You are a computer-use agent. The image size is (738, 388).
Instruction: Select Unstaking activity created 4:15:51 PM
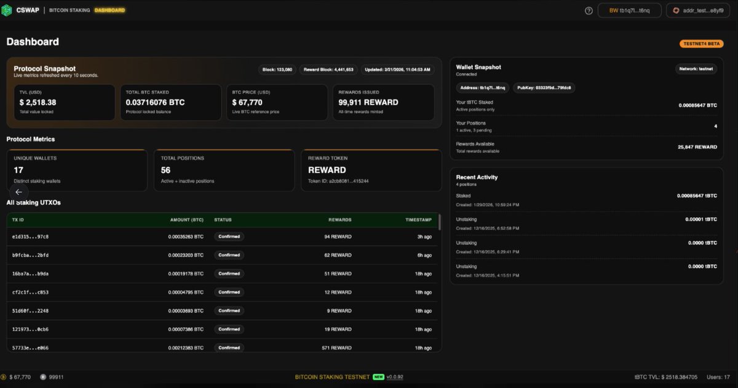[x=586, y=269]
